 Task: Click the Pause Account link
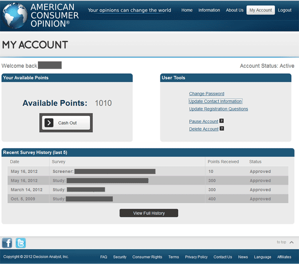tap(203, 121)
